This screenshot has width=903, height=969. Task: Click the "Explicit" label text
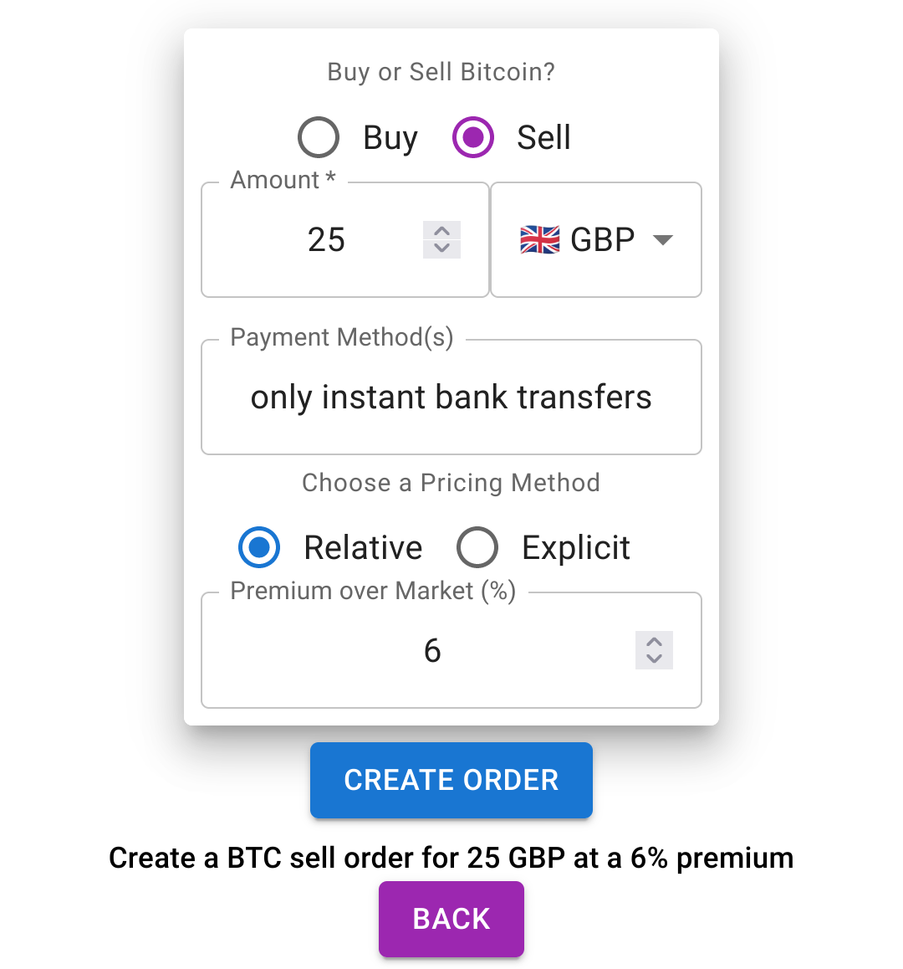(x=575, y=548)
